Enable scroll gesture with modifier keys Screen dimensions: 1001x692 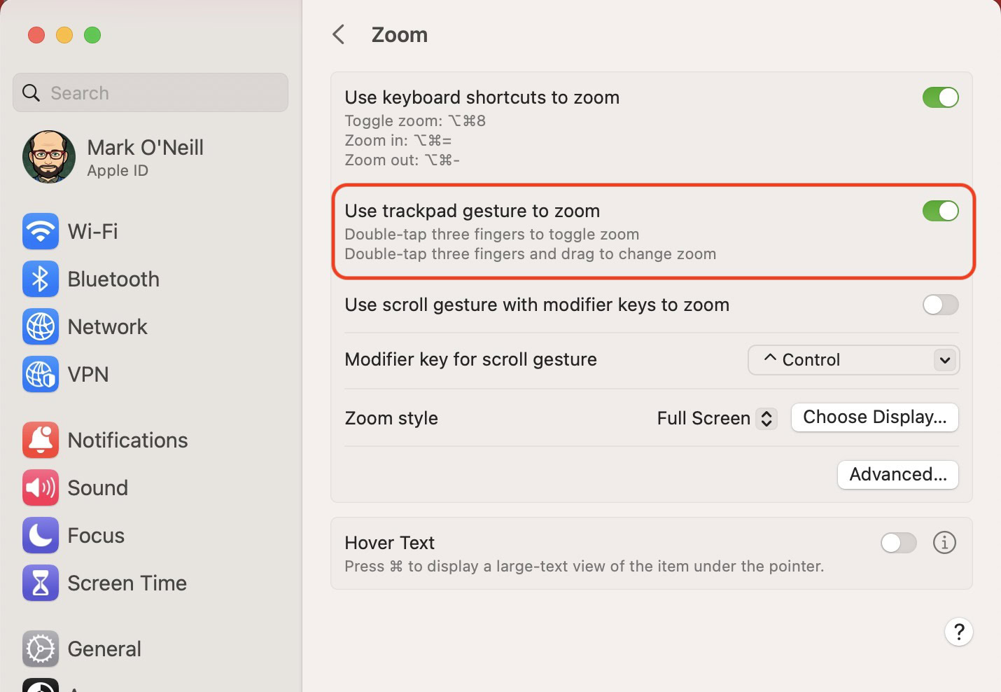(940, 305)
